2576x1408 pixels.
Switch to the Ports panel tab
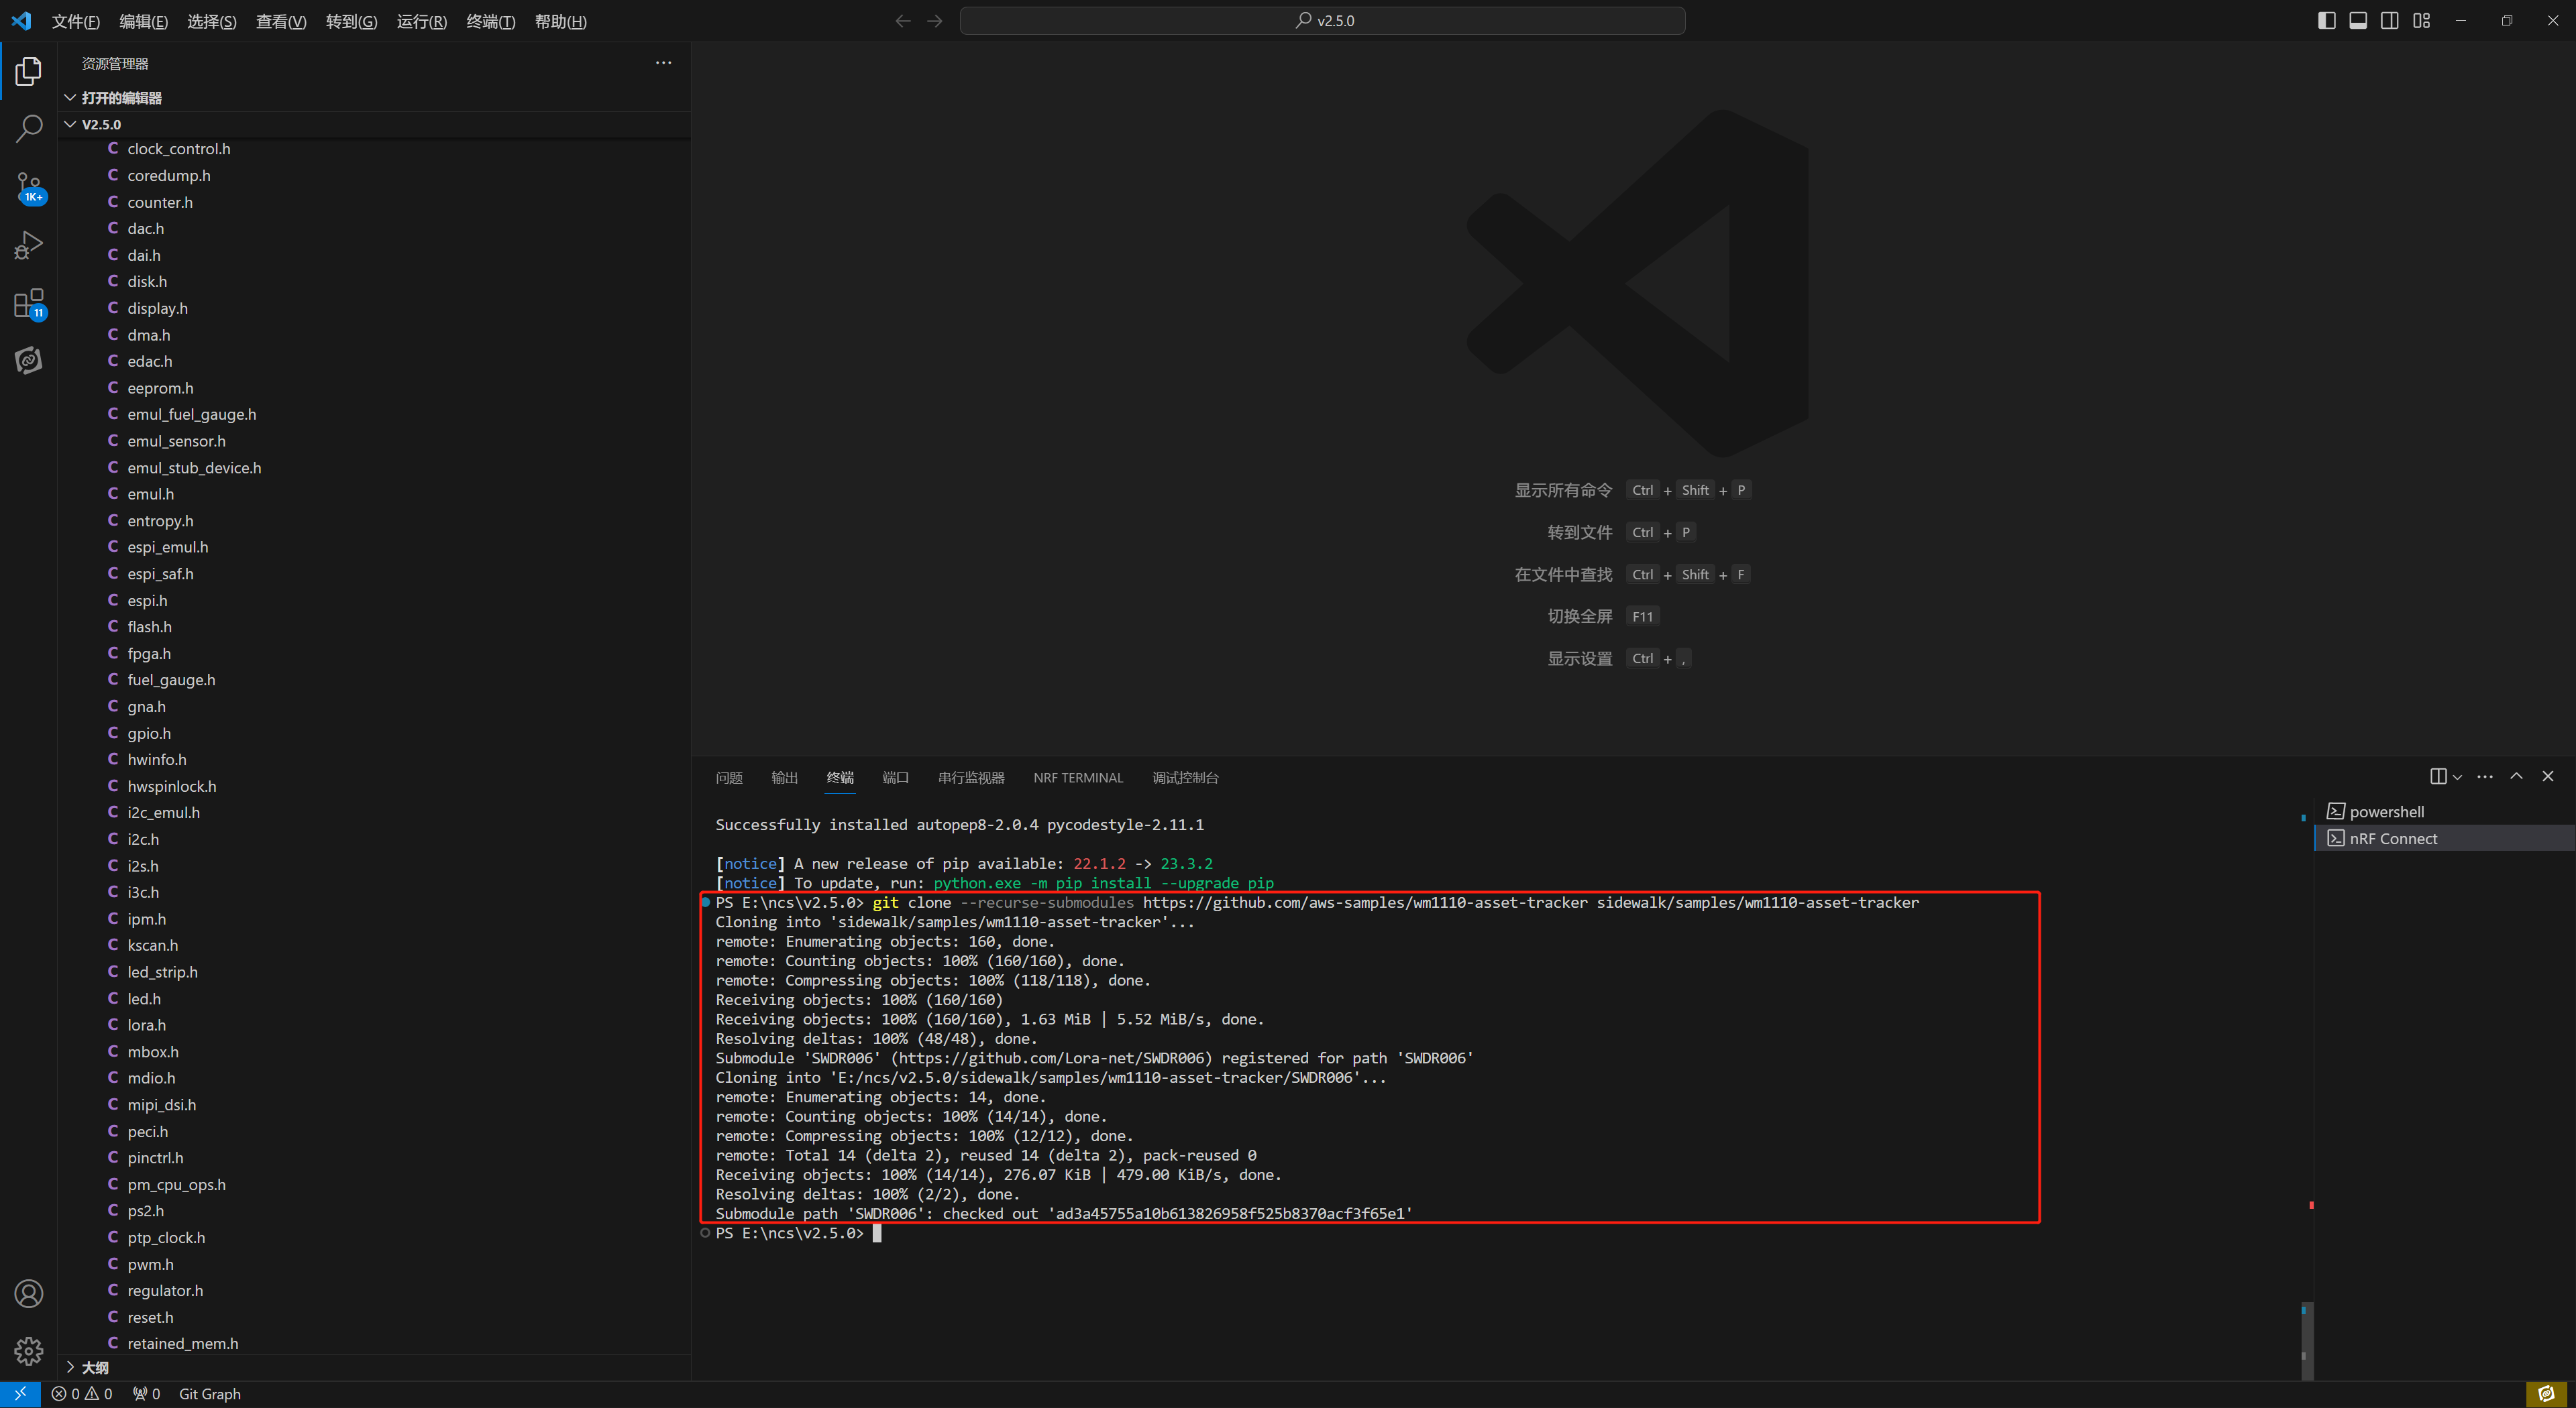click(x=896, y=778)
